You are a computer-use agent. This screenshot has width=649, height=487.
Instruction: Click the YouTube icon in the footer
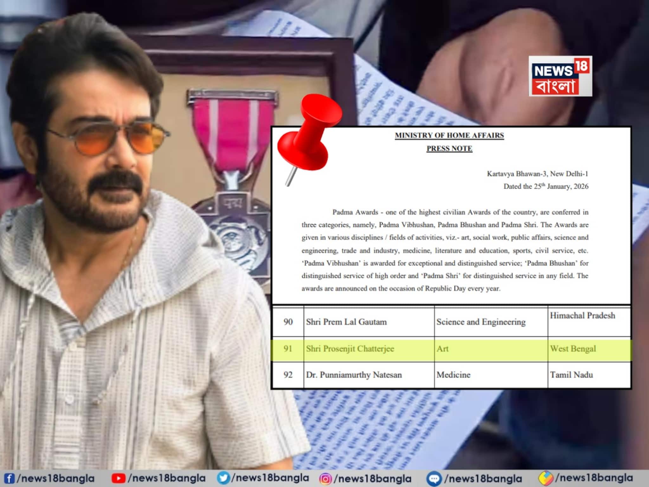[x=118, y=478]
